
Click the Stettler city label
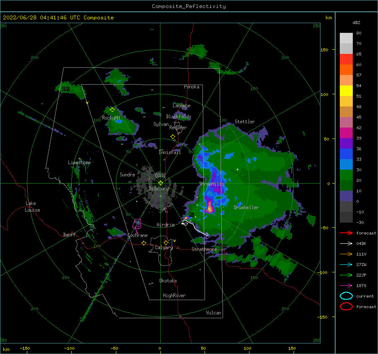[x=245, y=122]
